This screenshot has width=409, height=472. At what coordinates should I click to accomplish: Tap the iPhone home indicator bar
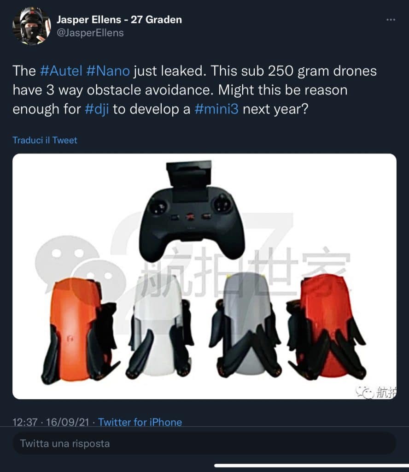pyautogui.click(x=311, y=466)
